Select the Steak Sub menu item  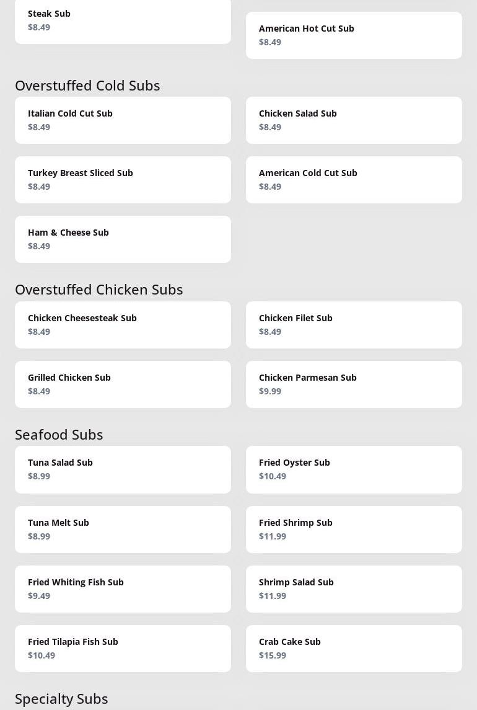123,20
